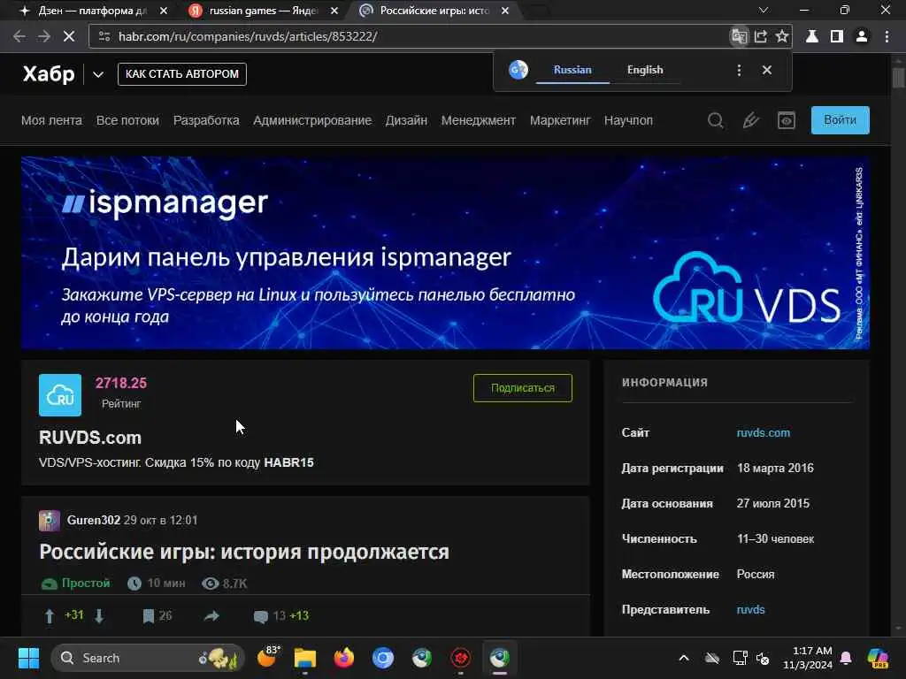This screenshot has height=679, width=906.
Task: Click author Guren302 name
Action: point(94,520)
